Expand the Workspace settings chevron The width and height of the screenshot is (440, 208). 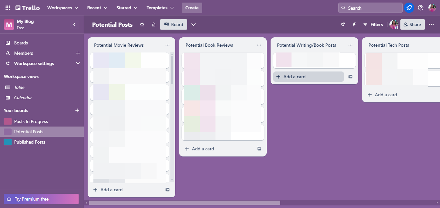click(78, 63)
